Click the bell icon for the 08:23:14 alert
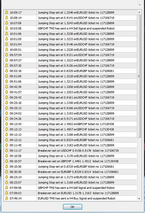145x213 pixels. click(x=6, y=177)
